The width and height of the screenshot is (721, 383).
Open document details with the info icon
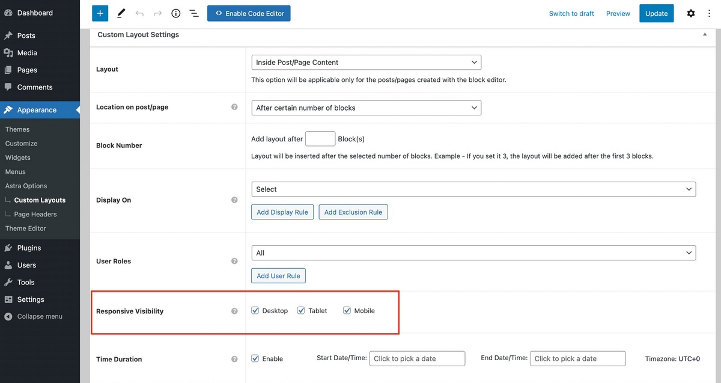(x=175, y=13)
